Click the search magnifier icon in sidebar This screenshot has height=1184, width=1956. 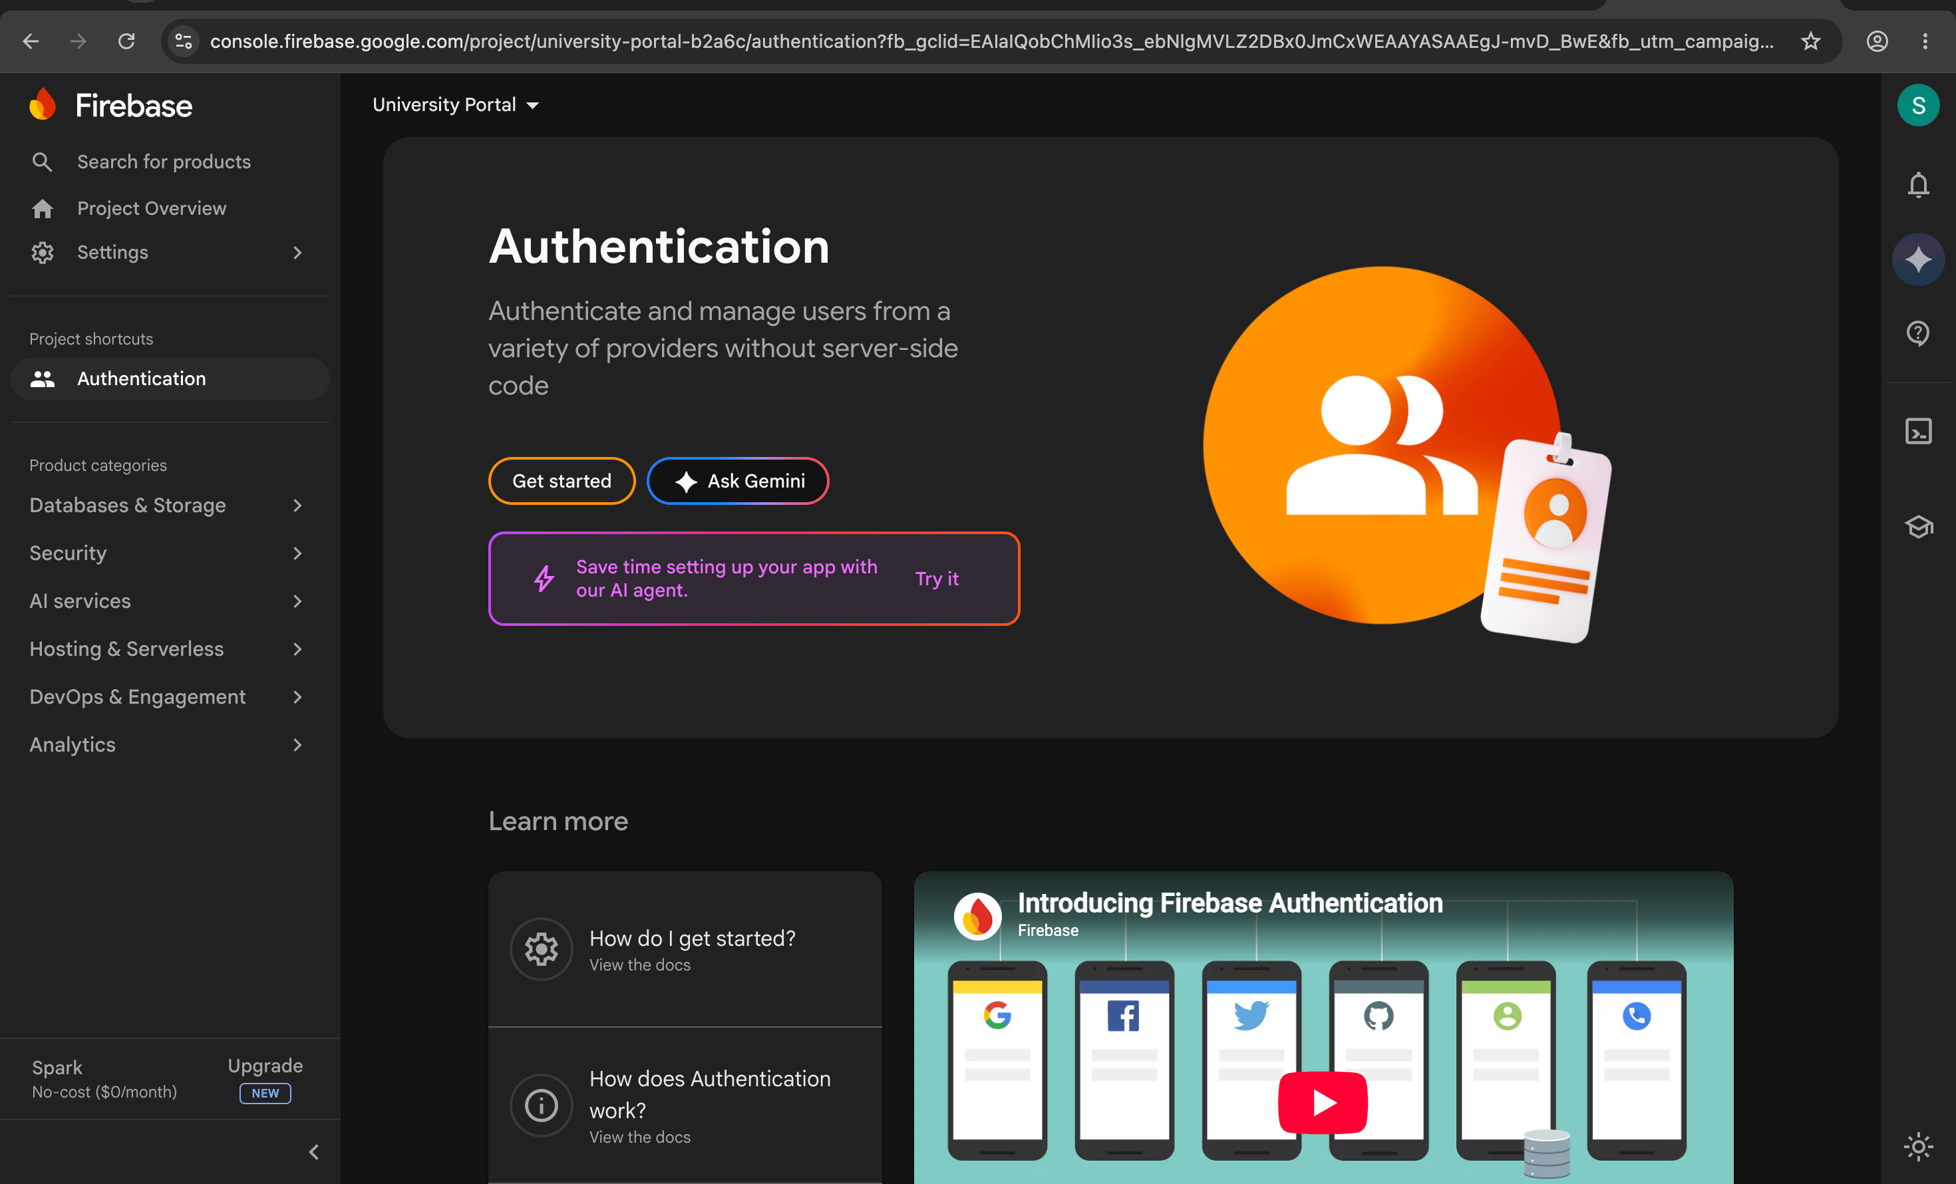click(42, 162)
